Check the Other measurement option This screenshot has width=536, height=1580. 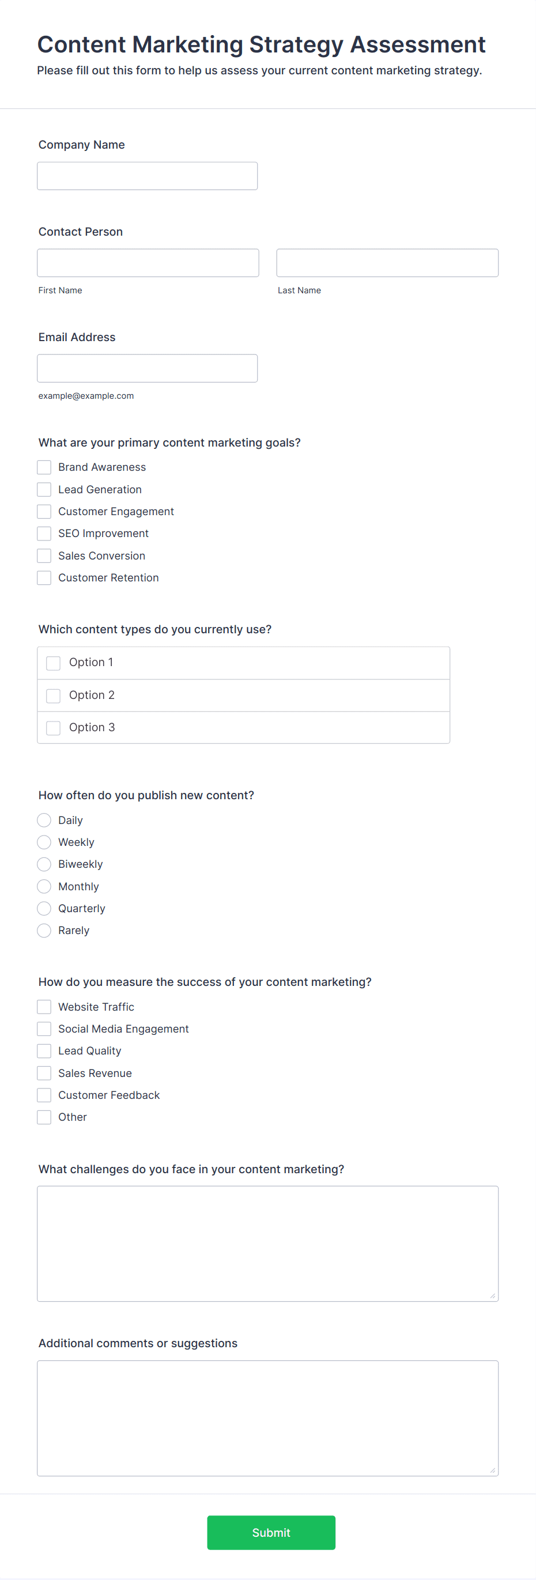(44, 1117)
